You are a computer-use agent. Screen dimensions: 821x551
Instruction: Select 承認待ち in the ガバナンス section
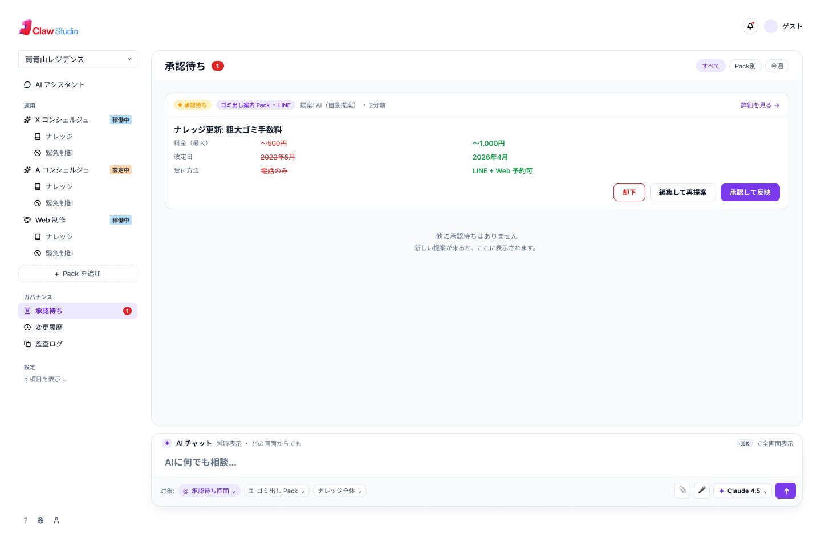(x=78, y=311)
